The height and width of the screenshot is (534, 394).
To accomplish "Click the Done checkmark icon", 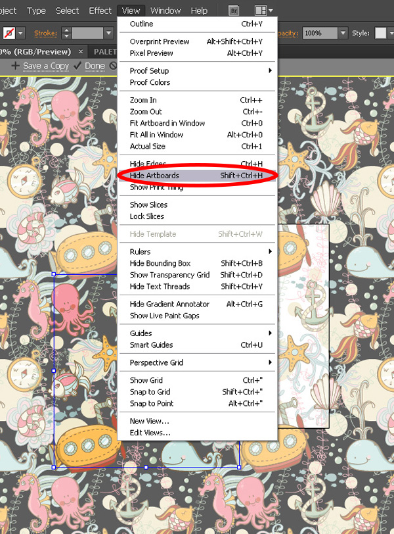I will (x=77, y=65).
